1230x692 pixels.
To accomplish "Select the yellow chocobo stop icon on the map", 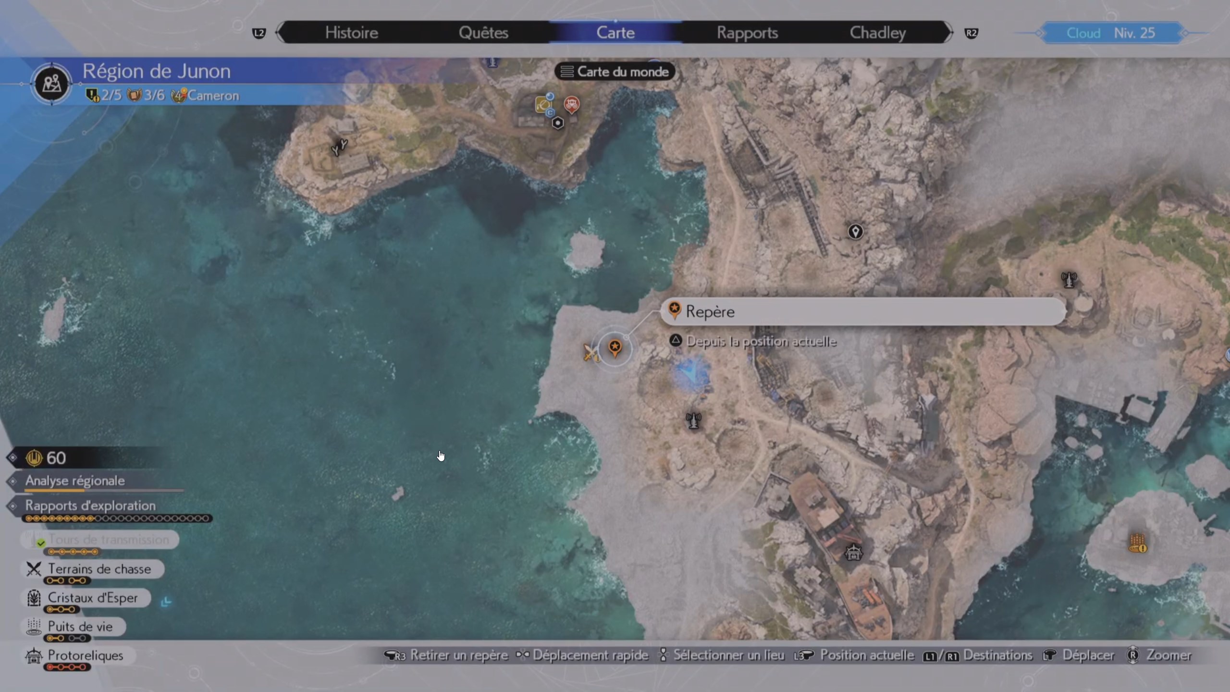I will click(543, 105).
